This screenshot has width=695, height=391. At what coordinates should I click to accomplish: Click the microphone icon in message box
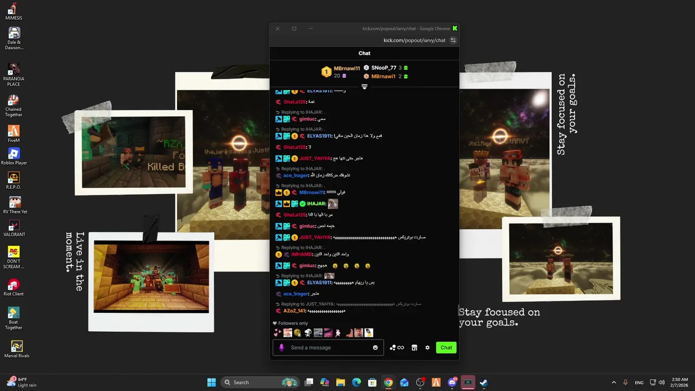[281, 348]
